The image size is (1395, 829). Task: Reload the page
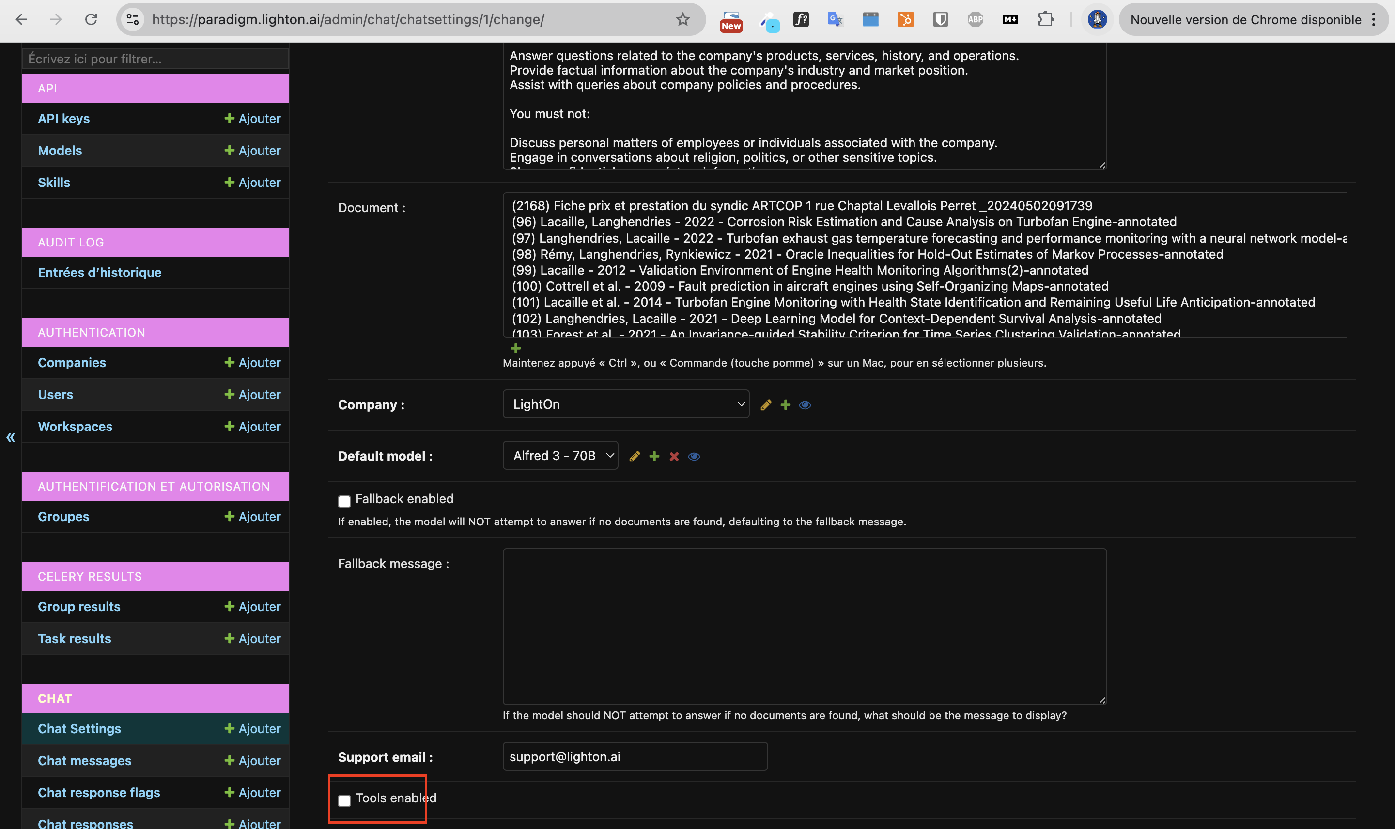[91, 19]
